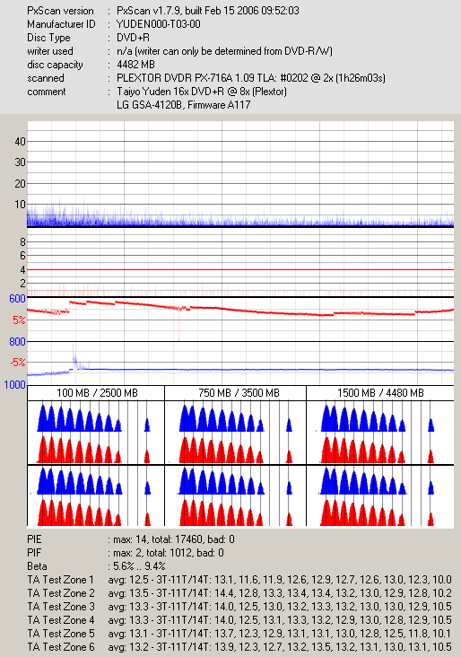This screenshot has width=461, height=657.
Task: Click the Disc Type value DVD+R
Action: [x=133, y=38]
